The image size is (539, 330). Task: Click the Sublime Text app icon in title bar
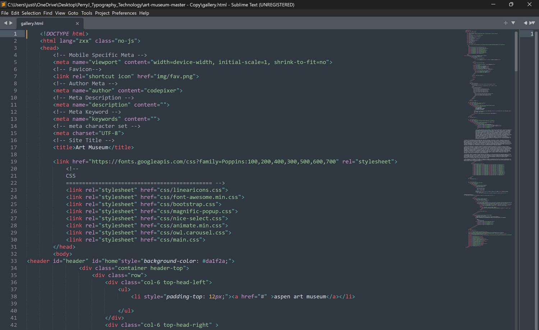point(4,4)
